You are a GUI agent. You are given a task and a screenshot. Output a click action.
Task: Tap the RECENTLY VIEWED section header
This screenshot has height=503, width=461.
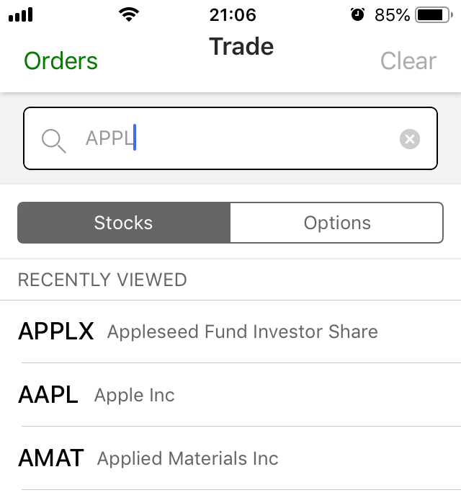click(x=102, y=280)
